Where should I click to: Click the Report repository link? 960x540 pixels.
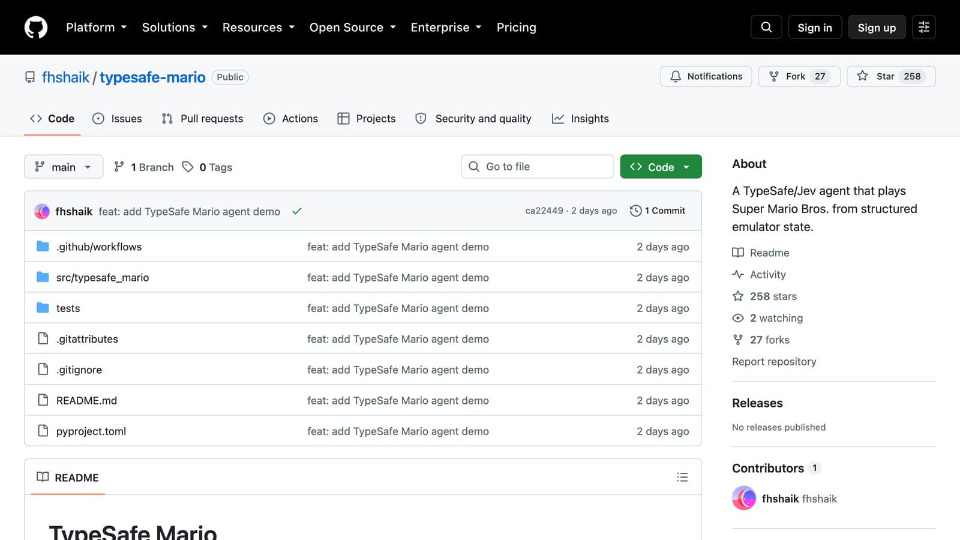click(x=774, y=361)
